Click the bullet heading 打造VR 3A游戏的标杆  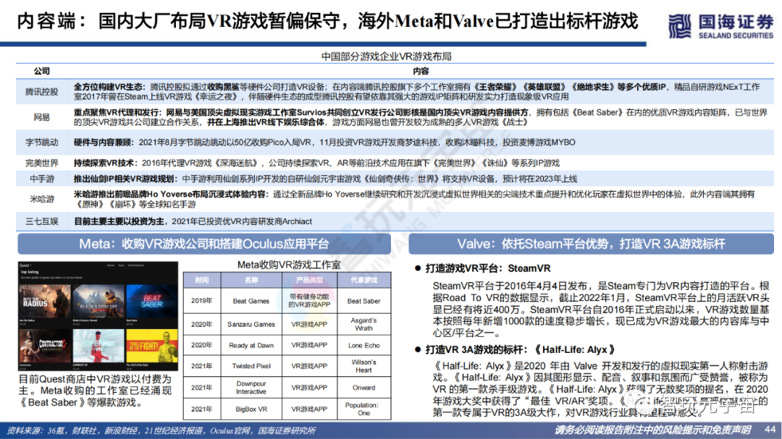click(x=521, y=349)
